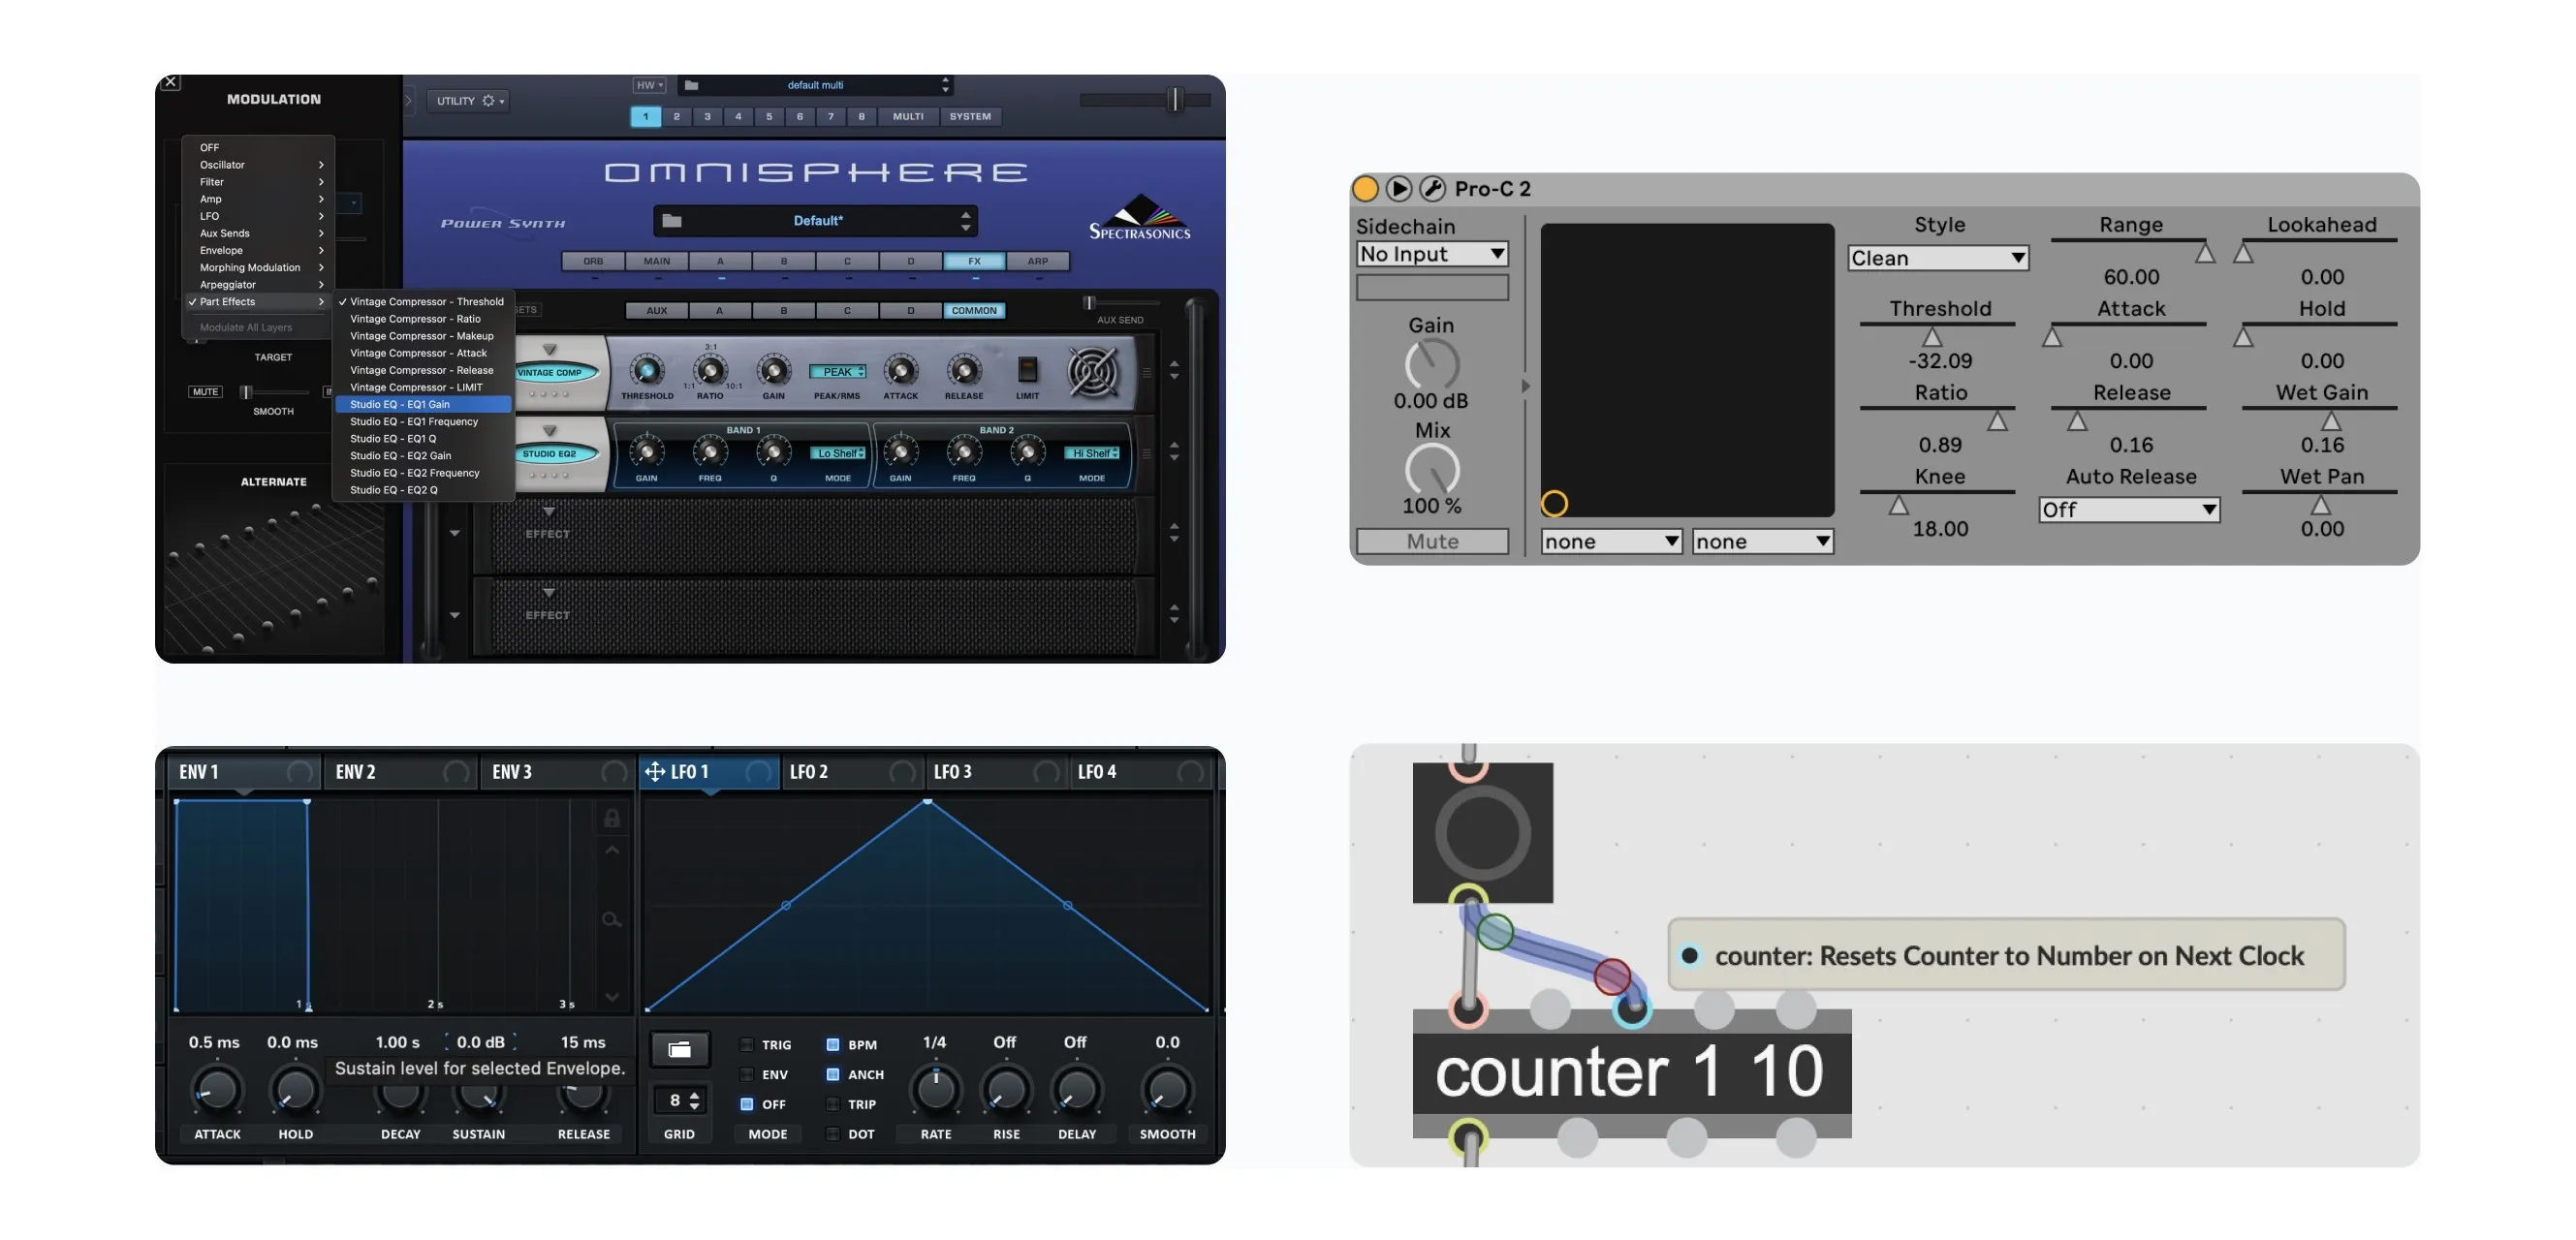Viewport: 2576px width, 1240px height.
Task: Click the patch browser folder icon
Action: (x=672, y=221)
